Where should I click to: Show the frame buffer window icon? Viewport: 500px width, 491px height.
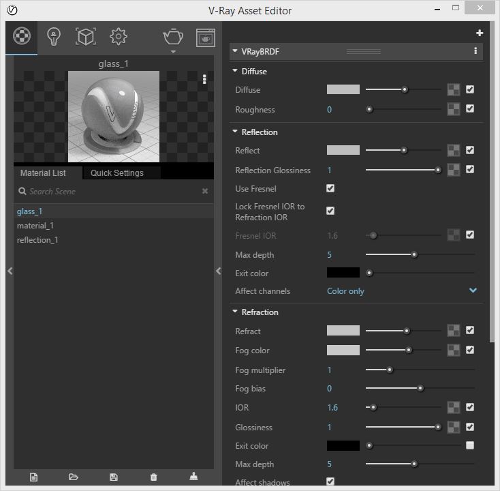pos(205,38)
